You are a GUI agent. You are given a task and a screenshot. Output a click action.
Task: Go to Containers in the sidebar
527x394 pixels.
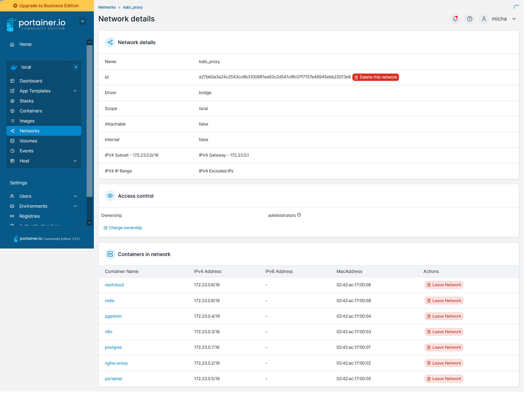click(31, 111)
